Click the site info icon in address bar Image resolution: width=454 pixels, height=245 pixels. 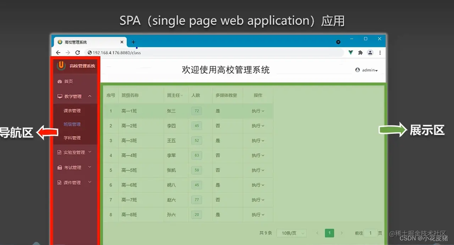coord(90,53)
